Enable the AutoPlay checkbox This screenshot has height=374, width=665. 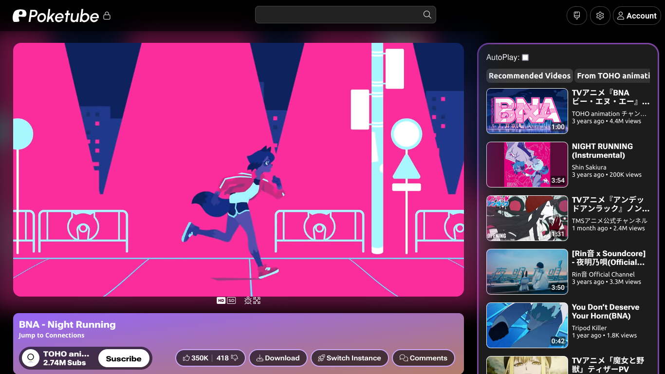pyautogui.click(x=525, y=57)
